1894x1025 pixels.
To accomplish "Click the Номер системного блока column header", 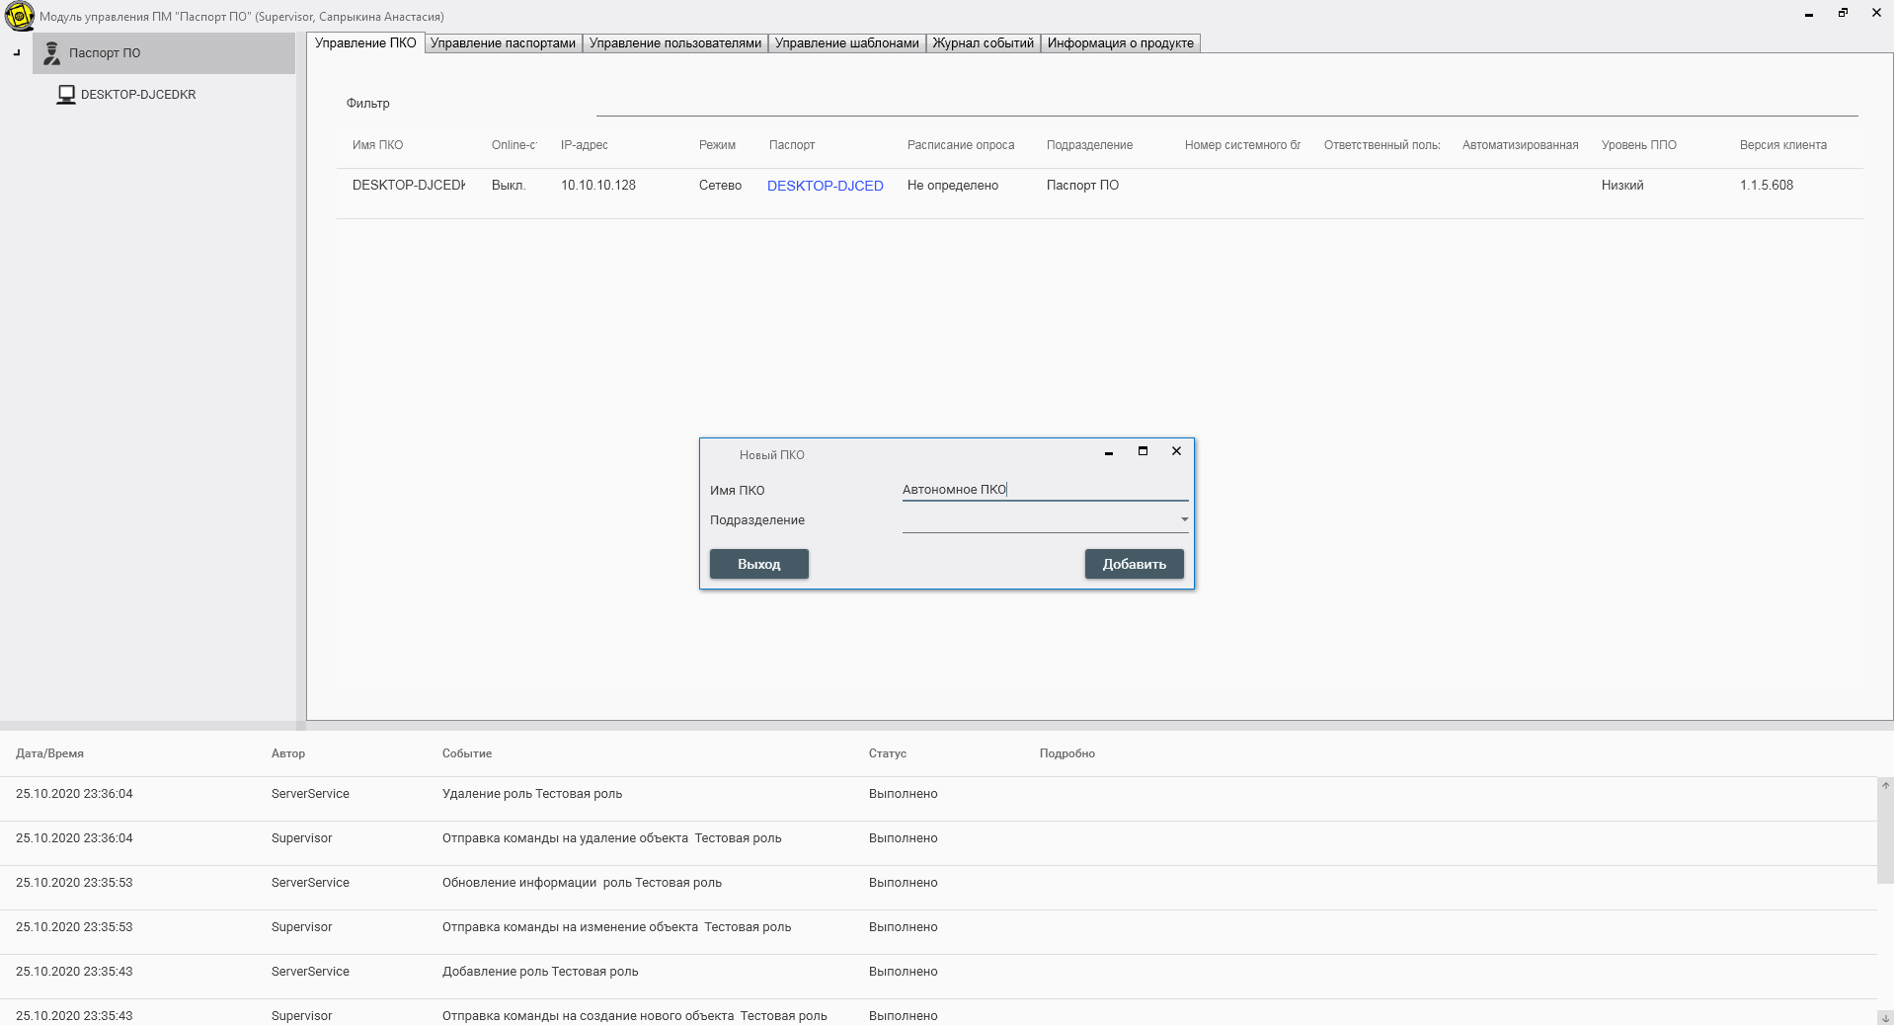I will click(1242, 145).
